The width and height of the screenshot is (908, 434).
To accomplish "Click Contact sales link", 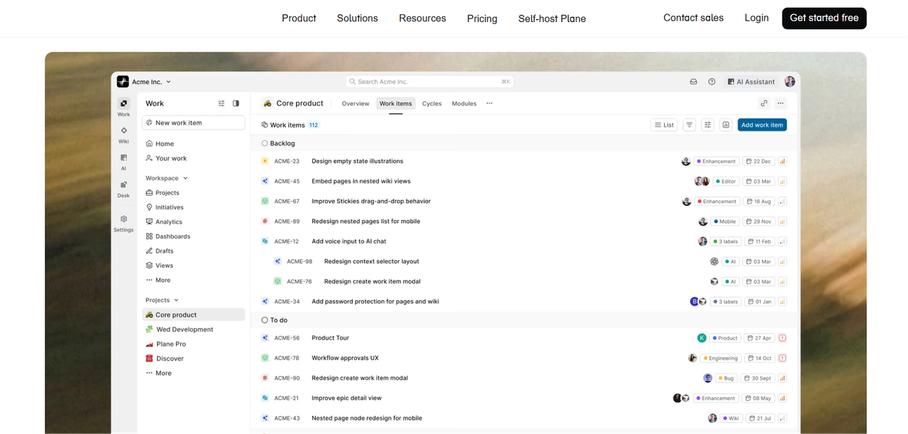I will point(694,18).
